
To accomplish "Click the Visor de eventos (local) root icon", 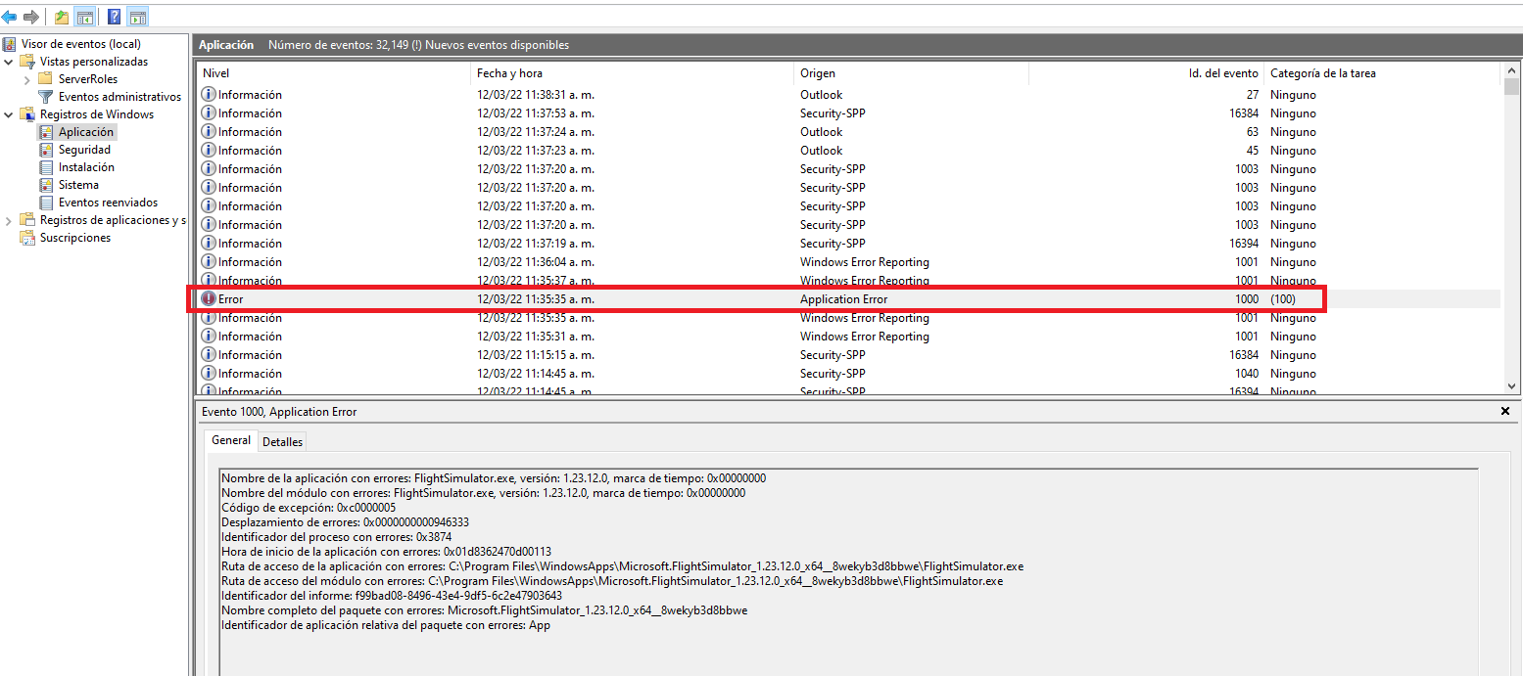I will (10, 44).
